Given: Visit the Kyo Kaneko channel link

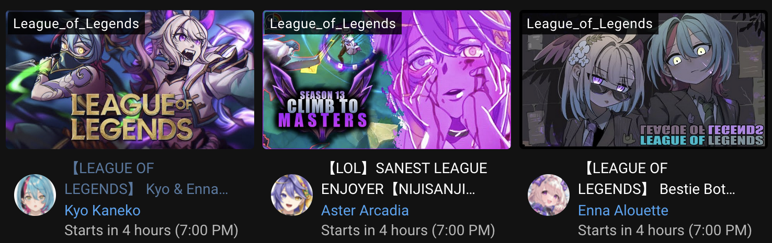Looking at the screenshot, I should tap(103, 211).
